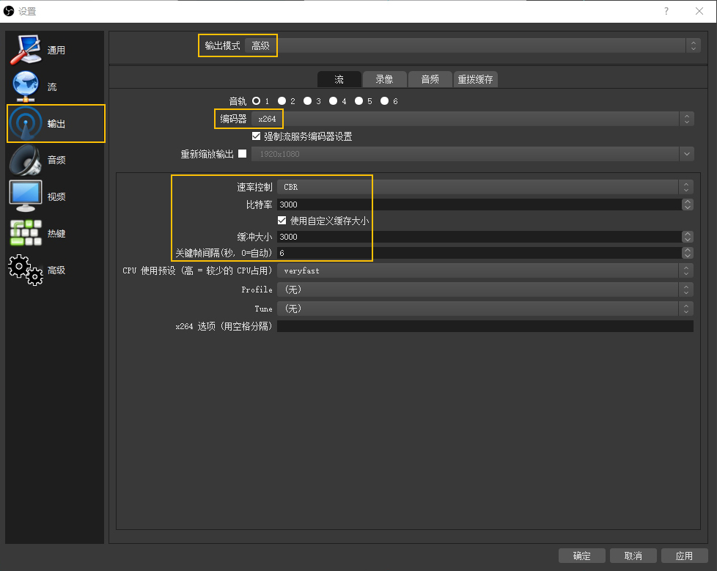Open the 音频 (Audio) speaker icon
The width and height of the screenshot is (717, 571).
[26, 160]
